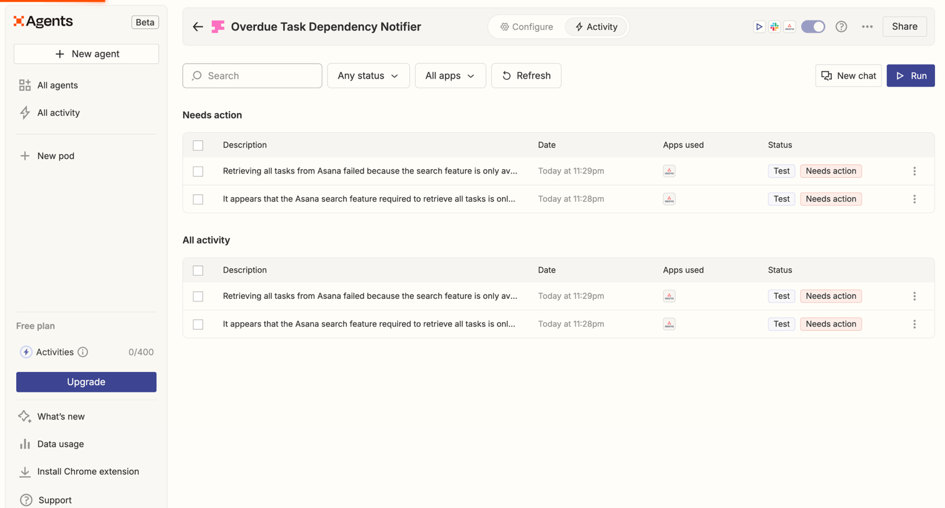Open row menu for 11:28pm entry under Needs action

click(914, 199)
